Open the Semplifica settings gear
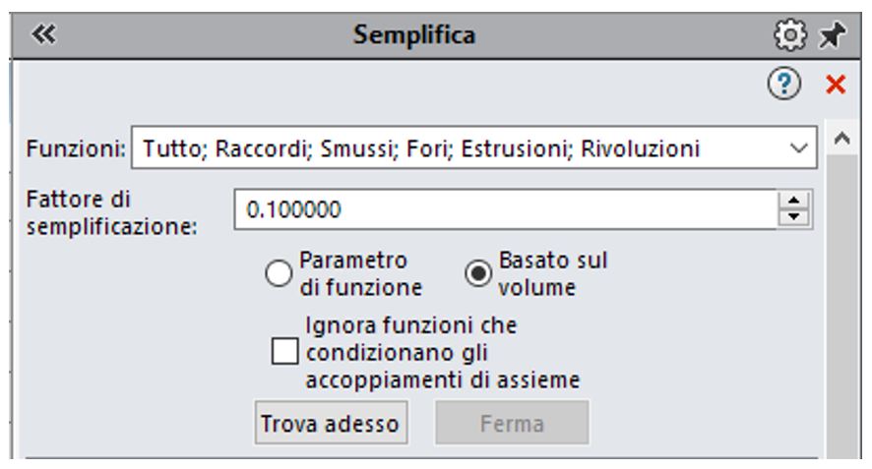Image resolution: width=872 pixels, height=469 pixels. (x=790, y=35)
